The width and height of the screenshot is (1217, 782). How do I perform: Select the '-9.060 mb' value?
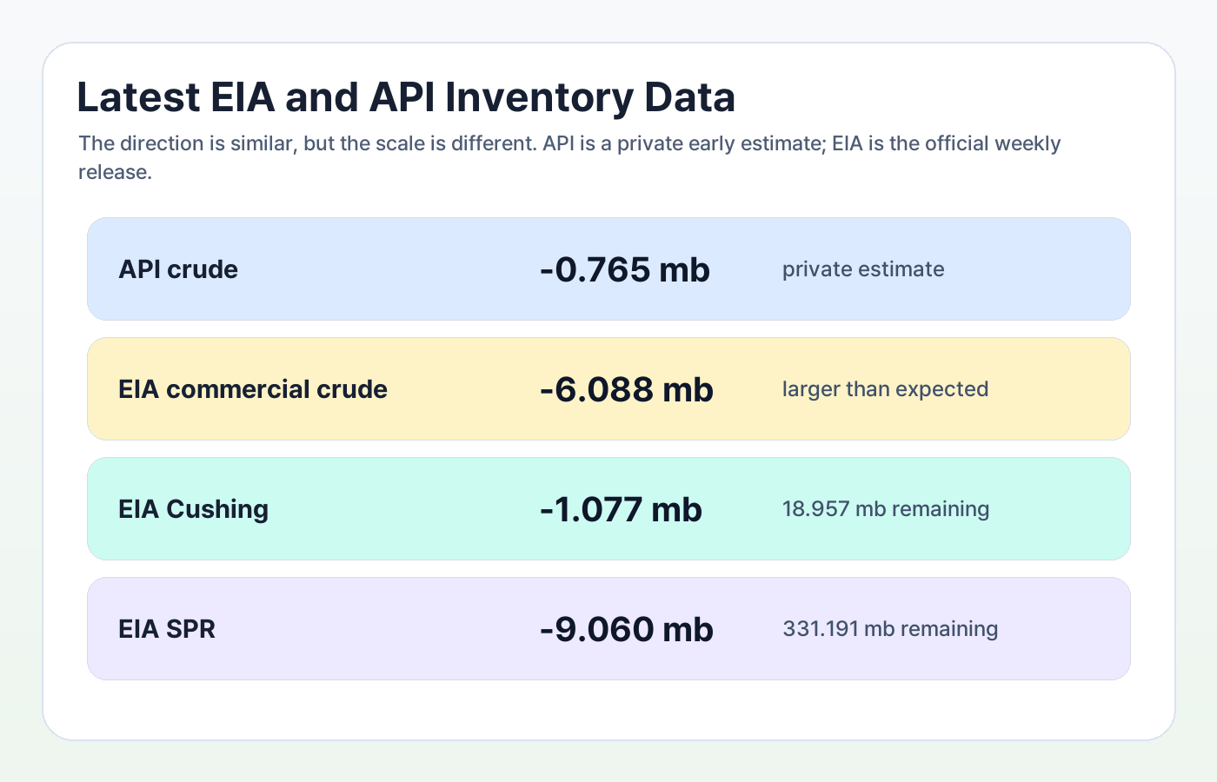point(626,629)
